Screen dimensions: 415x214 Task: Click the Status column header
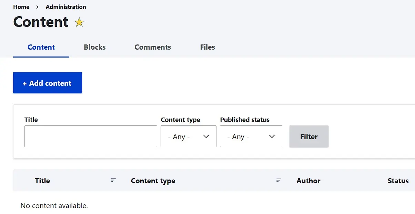[x=398, y=180]
